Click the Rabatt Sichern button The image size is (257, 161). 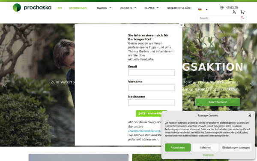coord(218,102)
